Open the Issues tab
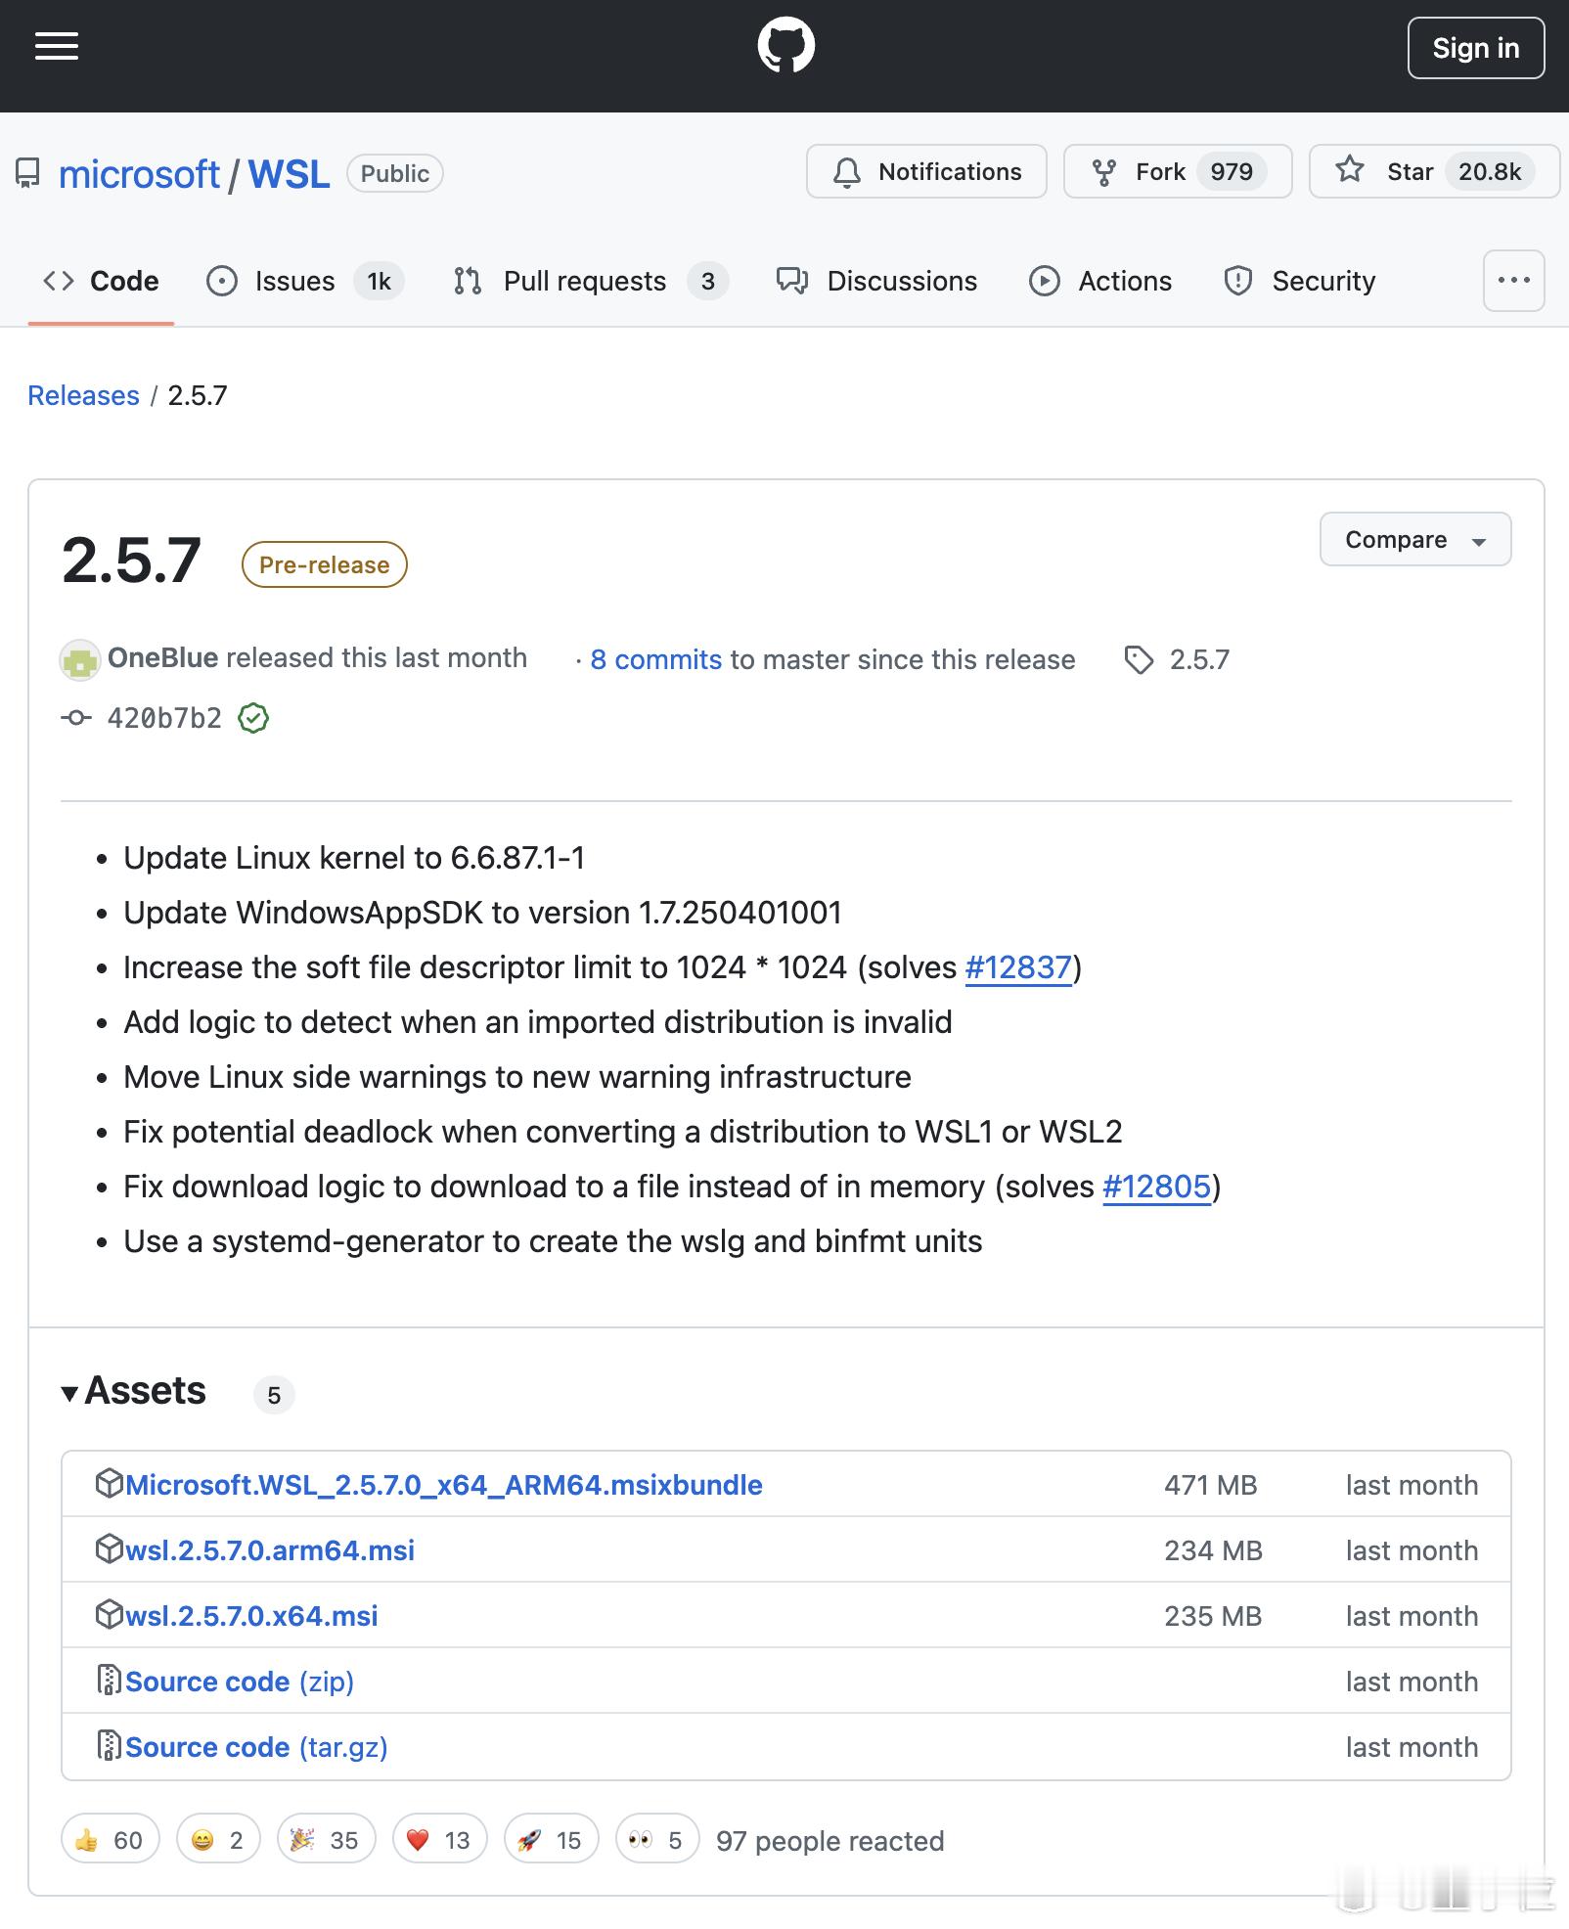This screenshot has width=1569, height=1929. (x=303, y=282)
